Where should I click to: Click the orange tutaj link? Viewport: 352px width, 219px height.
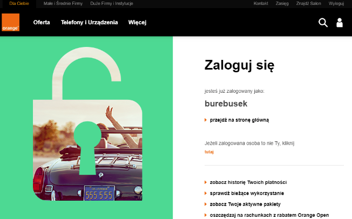(x=209, y=152)
